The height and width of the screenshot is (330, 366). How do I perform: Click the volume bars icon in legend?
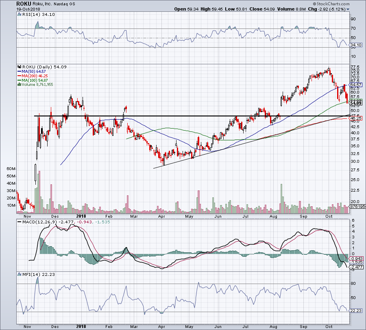pyautogui.click(x=20, y=85)
